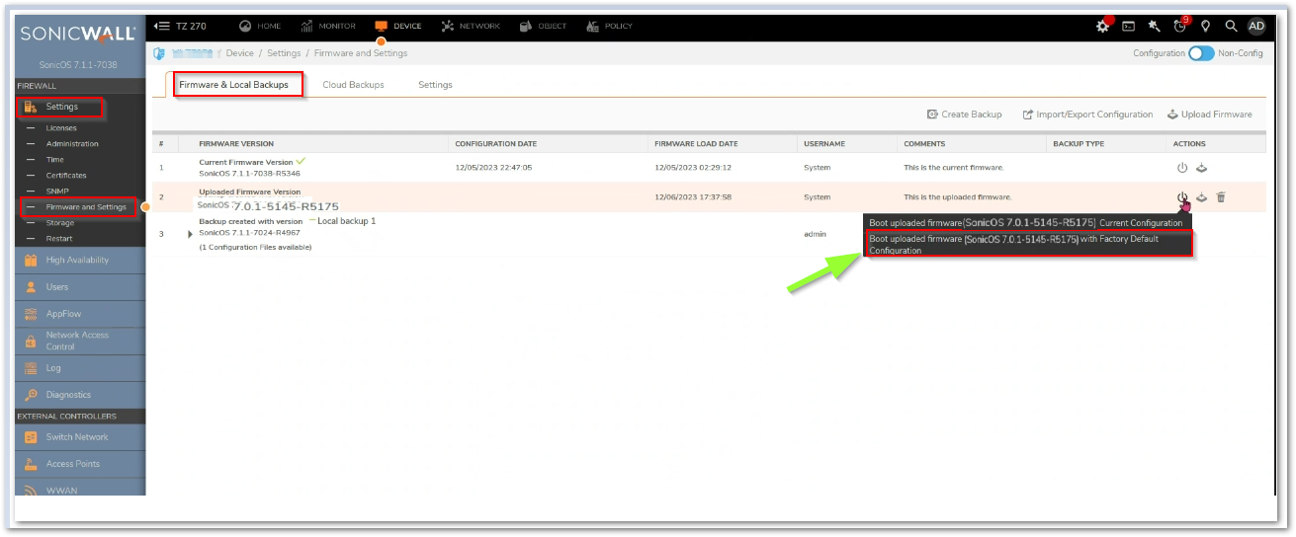Expand Switch Network under External Controllers

77,437
